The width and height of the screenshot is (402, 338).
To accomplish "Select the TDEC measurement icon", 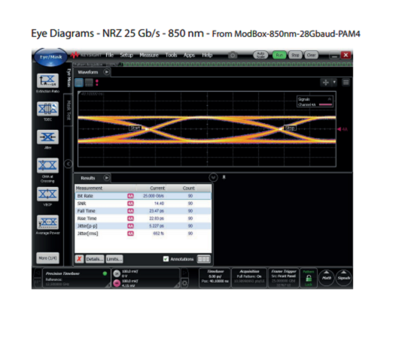I will click(47, 109).
